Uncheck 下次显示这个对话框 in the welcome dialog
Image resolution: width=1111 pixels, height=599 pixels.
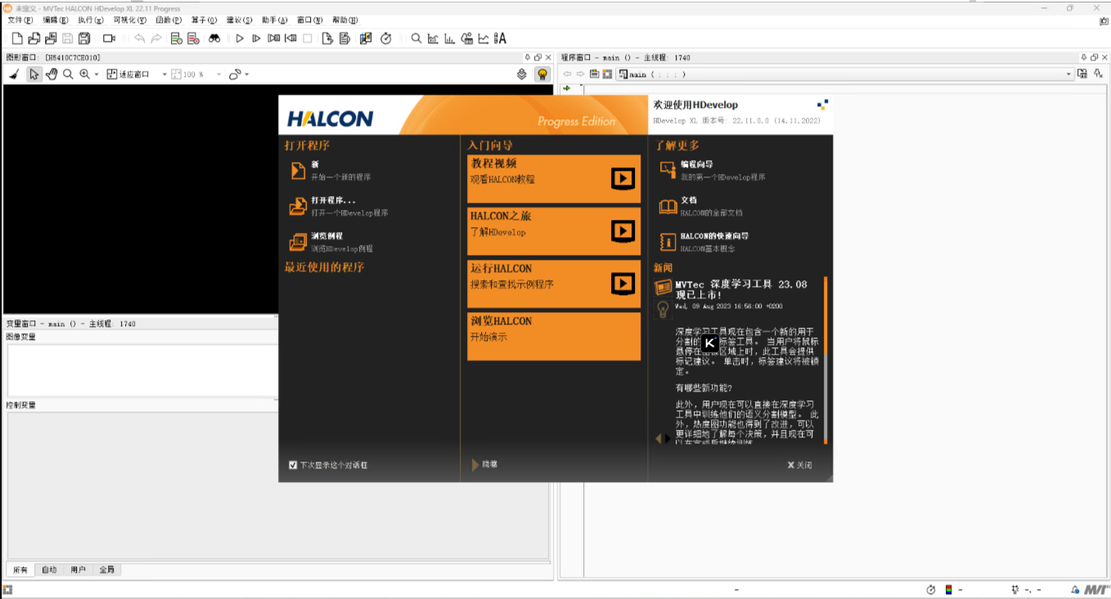tap(294, 464)
